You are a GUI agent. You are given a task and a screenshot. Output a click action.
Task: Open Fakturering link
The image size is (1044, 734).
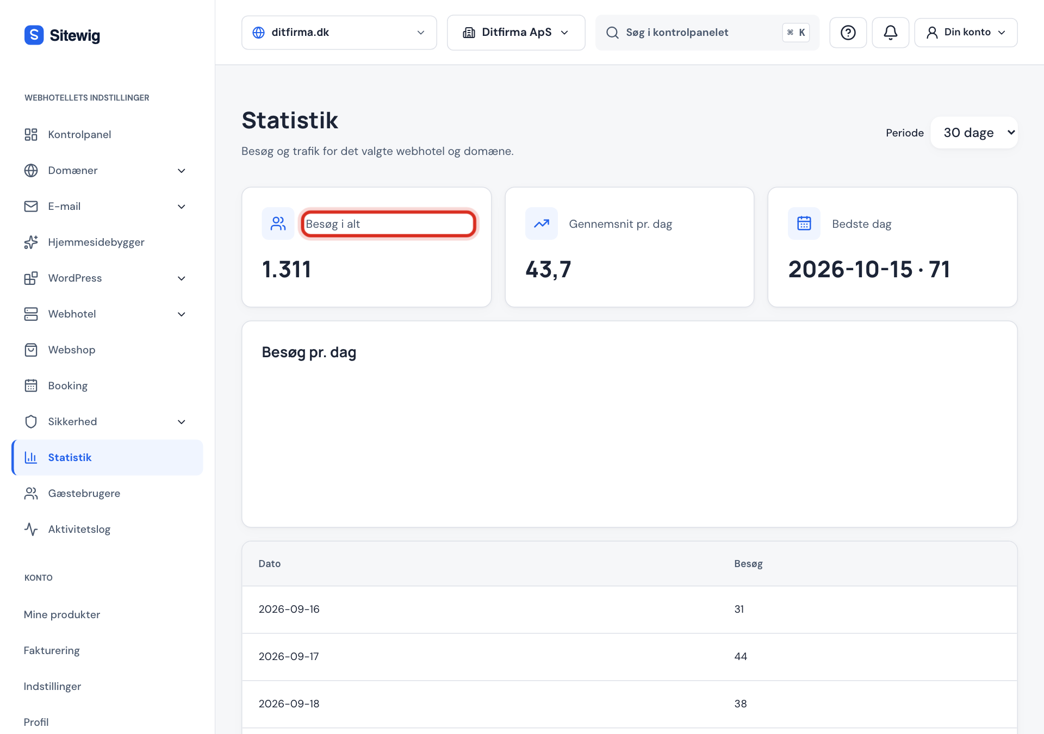[x=52, y=650]
